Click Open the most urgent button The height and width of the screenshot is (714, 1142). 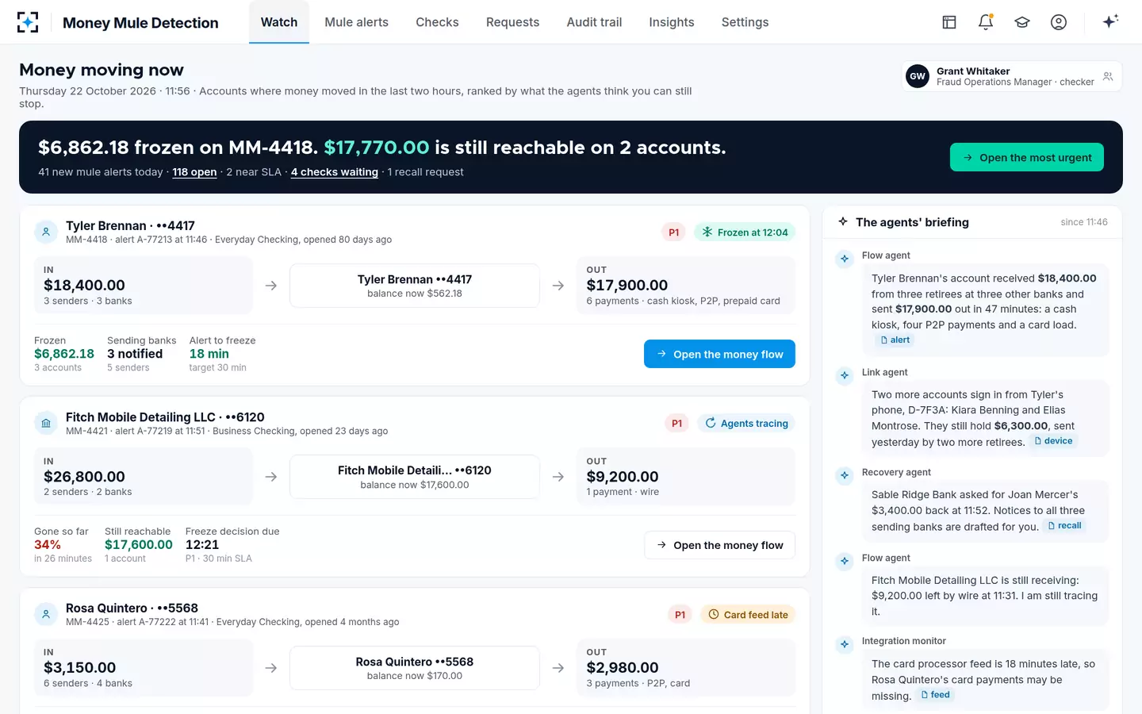(1027, 157)
